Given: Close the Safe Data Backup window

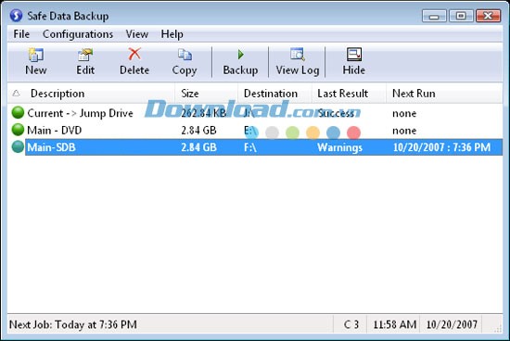Looking at the screenshot, I should pos(488,16).
